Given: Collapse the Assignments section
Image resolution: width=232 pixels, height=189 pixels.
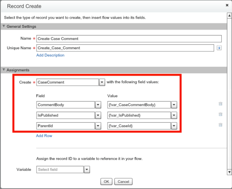Looking at the screenshot, I should pos(4,70).
